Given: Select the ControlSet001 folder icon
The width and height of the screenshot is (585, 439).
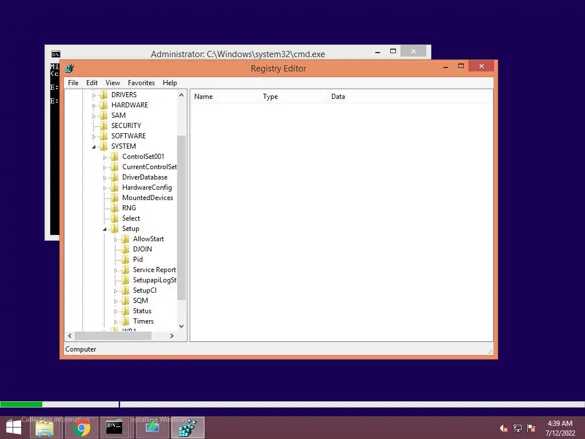Looking at the screenshot, I should coord(115,157).
